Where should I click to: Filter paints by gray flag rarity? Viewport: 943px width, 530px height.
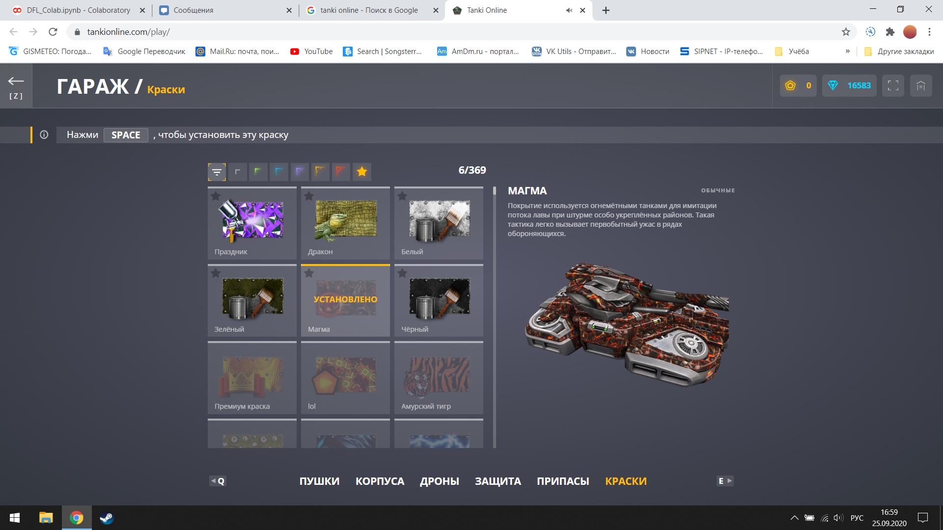click(238, 172)
